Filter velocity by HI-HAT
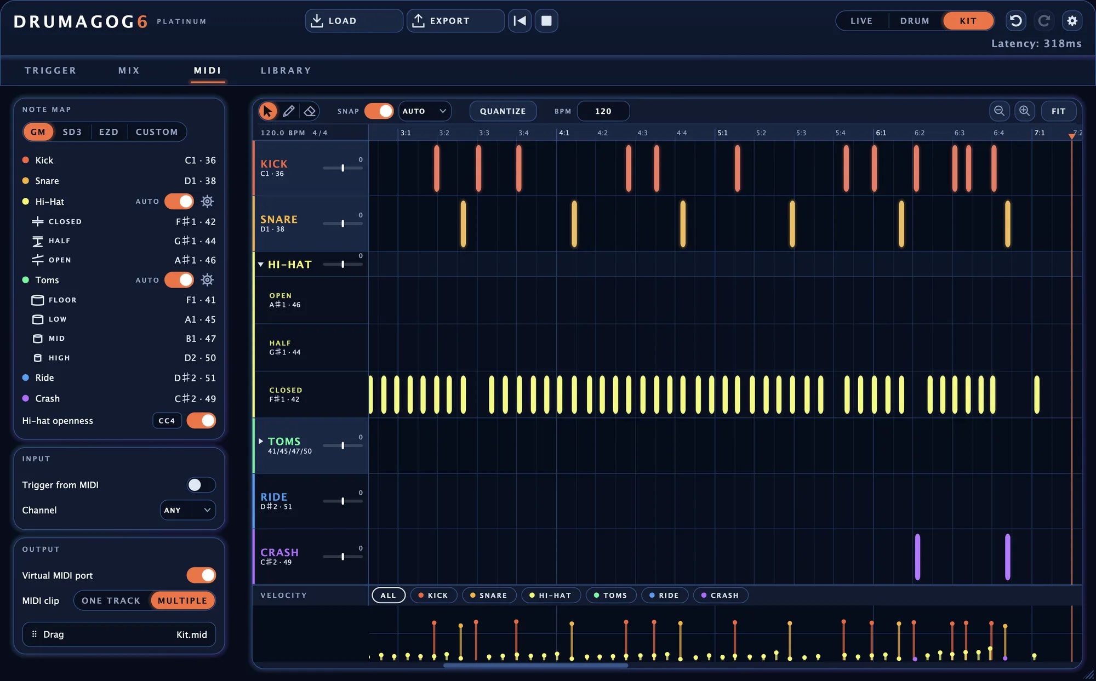Screen dimensions: 1096x681 tap(551, 596)
